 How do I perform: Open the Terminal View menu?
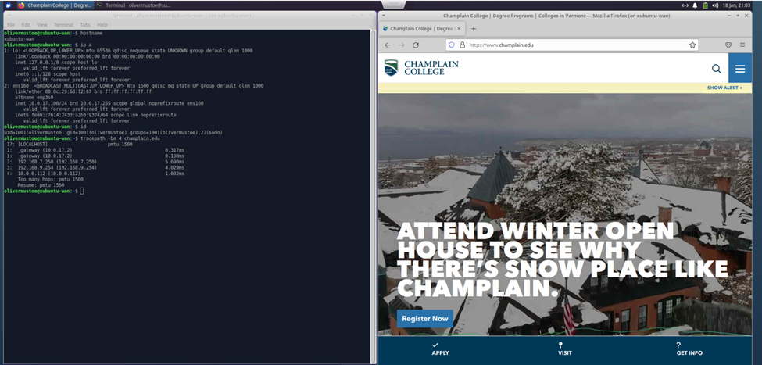(x=41, y=25)
